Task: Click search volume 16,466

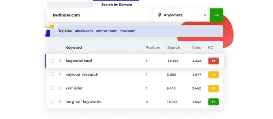Action: (172, 102)
